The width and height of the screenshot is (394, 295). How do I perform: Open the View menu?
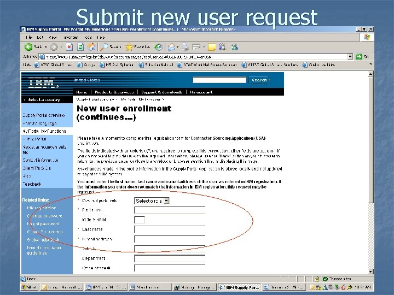coord(53,37)
